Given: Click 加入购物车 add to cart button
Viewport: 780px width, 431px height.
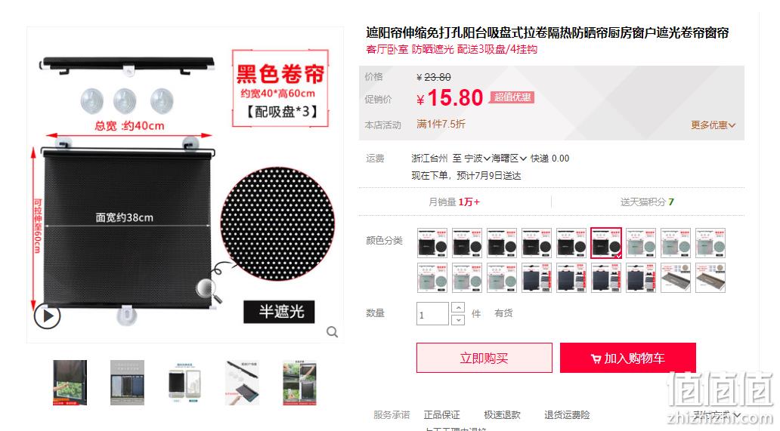Looking at the screenshot, I should pyautogui.click(x=628, y=358).
